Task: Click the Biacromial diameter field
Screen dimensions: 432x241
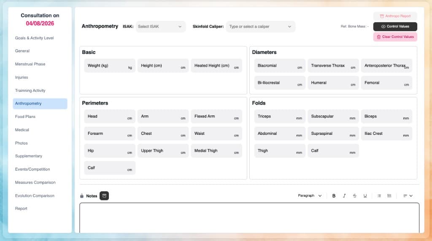Action: (x=280, y=65)
